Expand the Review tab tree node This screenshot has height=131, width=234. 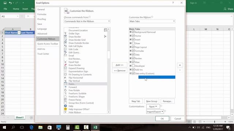tap(131, 58)
